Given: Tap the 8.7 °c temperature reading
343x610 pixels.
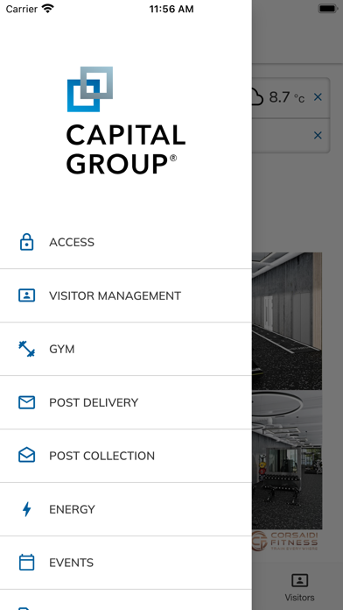Looking at the screenshot, I should coord(287,97).
